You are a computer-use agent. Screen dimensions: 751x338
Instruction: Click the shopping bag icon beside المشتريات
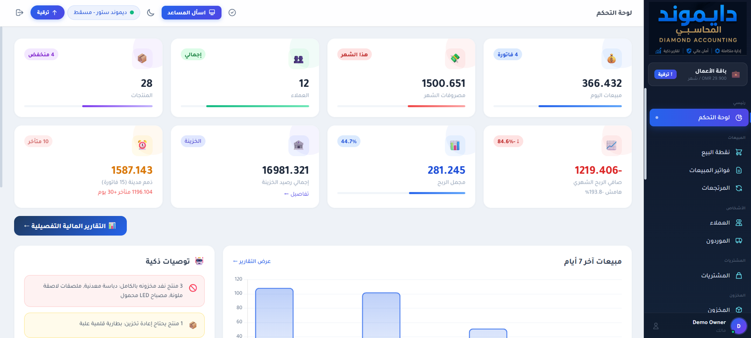click(739, 275)
